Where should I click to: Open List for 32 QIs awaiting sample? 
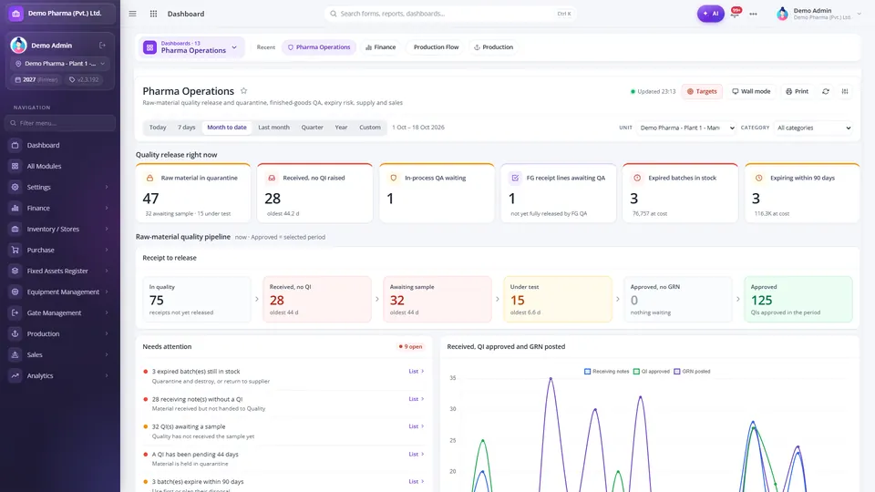click(x=417, y=426)
